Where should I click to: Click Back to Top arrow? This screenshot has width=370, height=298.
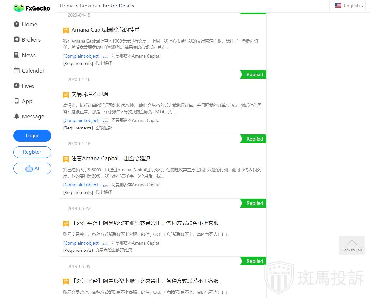(x=352, y=245)
